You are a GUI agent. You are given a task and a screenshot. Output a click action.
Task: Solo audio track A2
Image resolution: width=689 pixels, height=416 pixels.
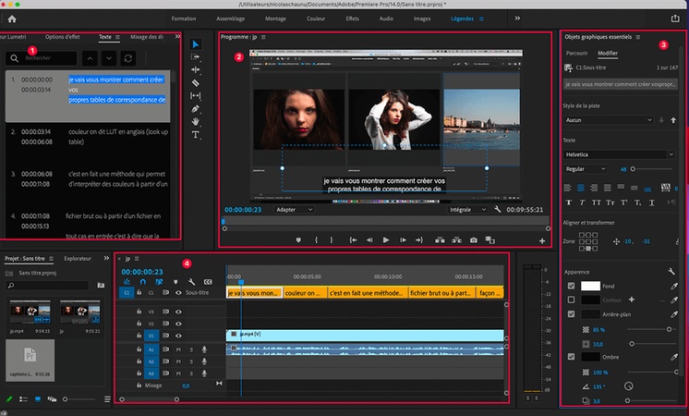[x=191, y=361]
